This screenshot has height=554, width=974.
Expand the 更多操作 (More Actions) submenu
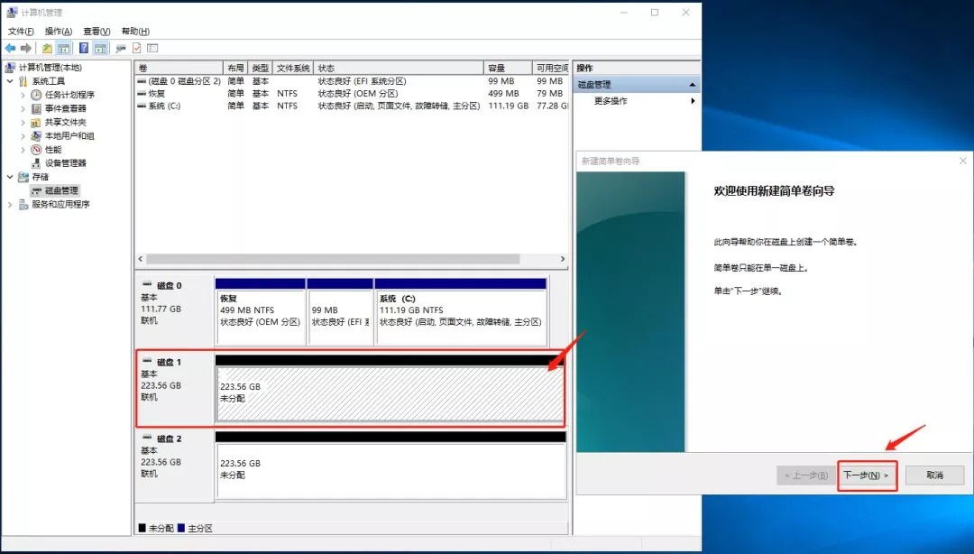tap(693, 100)
